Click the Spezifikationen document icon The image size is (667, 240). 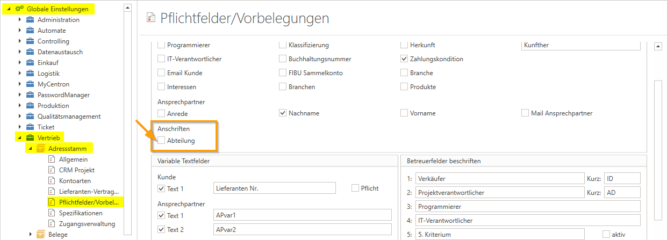click(52, 213)
